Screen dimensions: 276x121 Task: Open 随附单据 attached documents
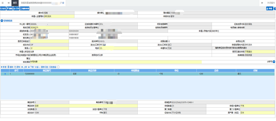tap(25, 8)
